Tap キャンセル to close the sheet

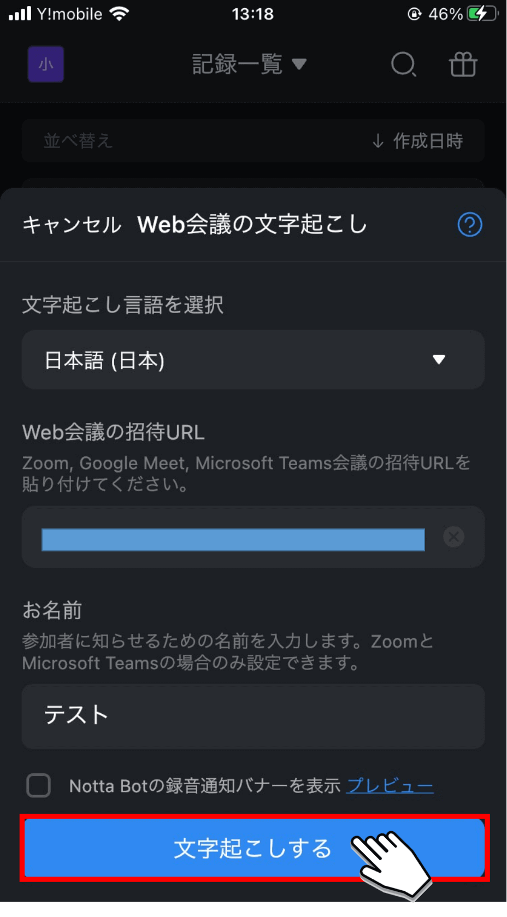point(72,225)
